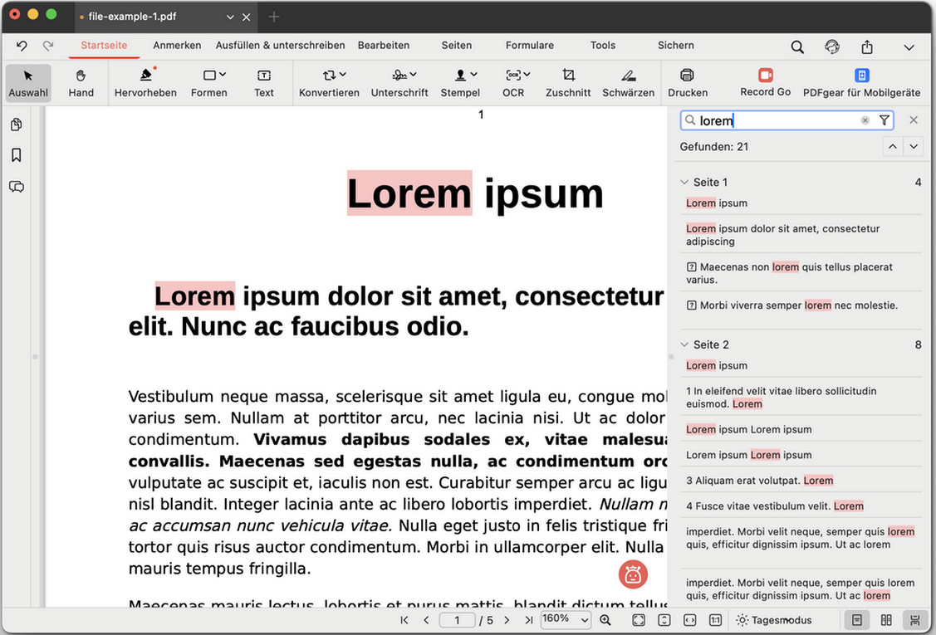Toggle the search filter options
Image resolution: width=936 pixels, height=635 pixels.
(884, 120)
